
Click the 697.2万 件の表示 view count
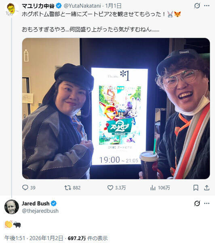tap(88, 238)
